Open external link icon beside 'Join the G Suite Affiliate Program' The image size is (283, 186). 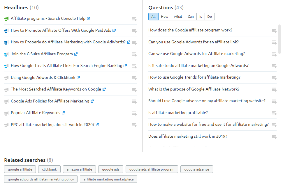76,54
